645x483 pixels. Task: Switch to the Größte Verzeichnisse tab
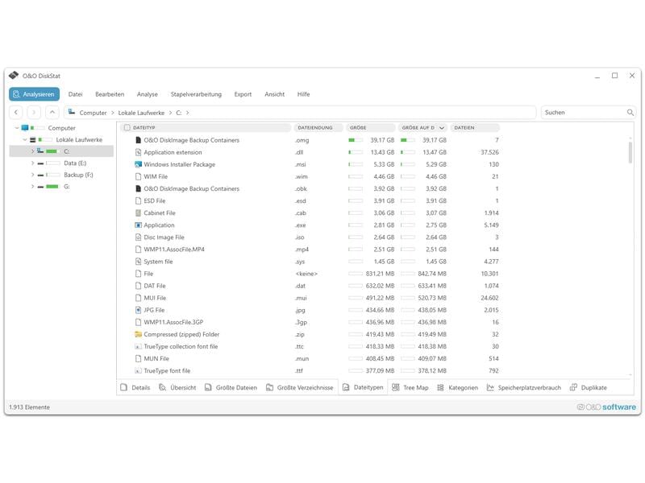point(299,387)
